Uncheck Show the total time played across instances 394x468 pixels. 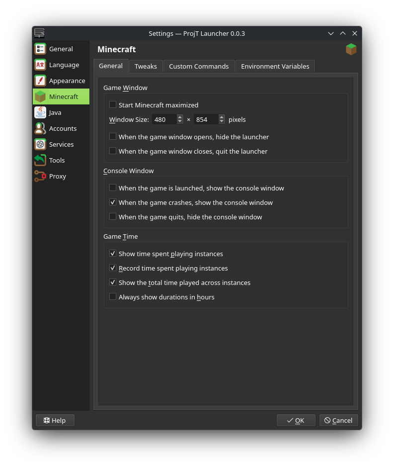(112, 282)
